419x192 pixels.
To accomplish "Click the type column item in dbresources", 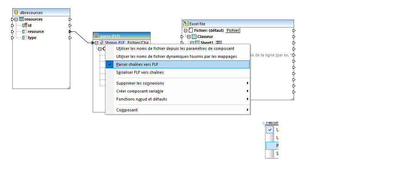I will pos(32,38).
